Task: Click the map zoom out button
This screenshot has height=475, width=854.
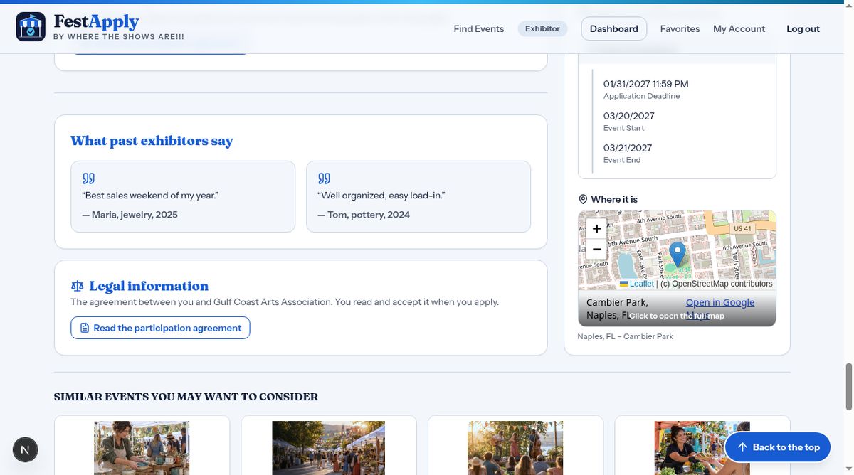Action: point(596,249)
